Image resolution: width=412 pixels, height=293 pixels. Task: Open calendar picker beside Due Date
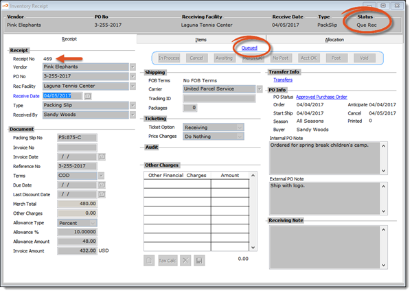(x=102, y=185)
